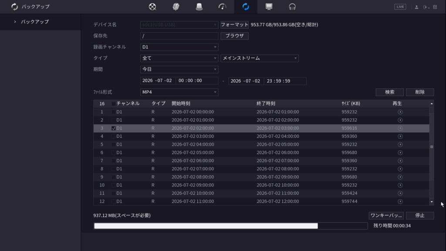Open the alarm siren icon
The height and width of the screenshot is (251, 446).
coord(199,7)
